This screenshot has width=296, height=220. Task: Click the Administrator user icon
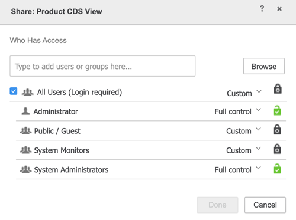point(25,111)
